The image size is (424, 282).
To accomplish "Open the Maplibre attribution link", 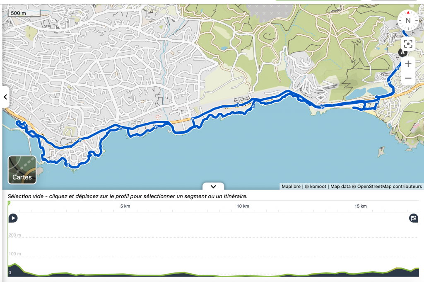I will coord(291,187).
